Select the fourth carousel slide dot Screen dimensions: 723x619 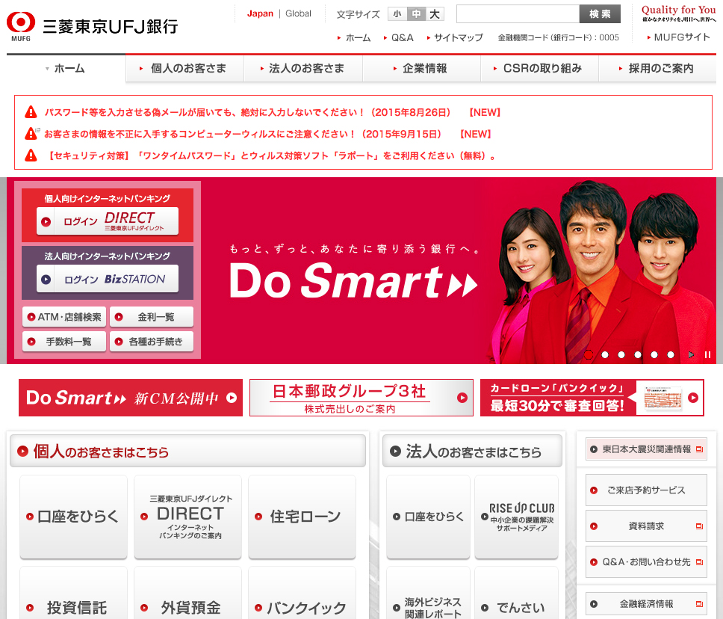point(638,354)
